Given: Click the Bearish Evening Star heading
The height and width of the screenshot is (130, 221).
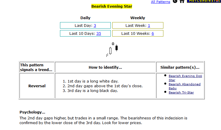Looking at the screenshot, I should point(112,6).
